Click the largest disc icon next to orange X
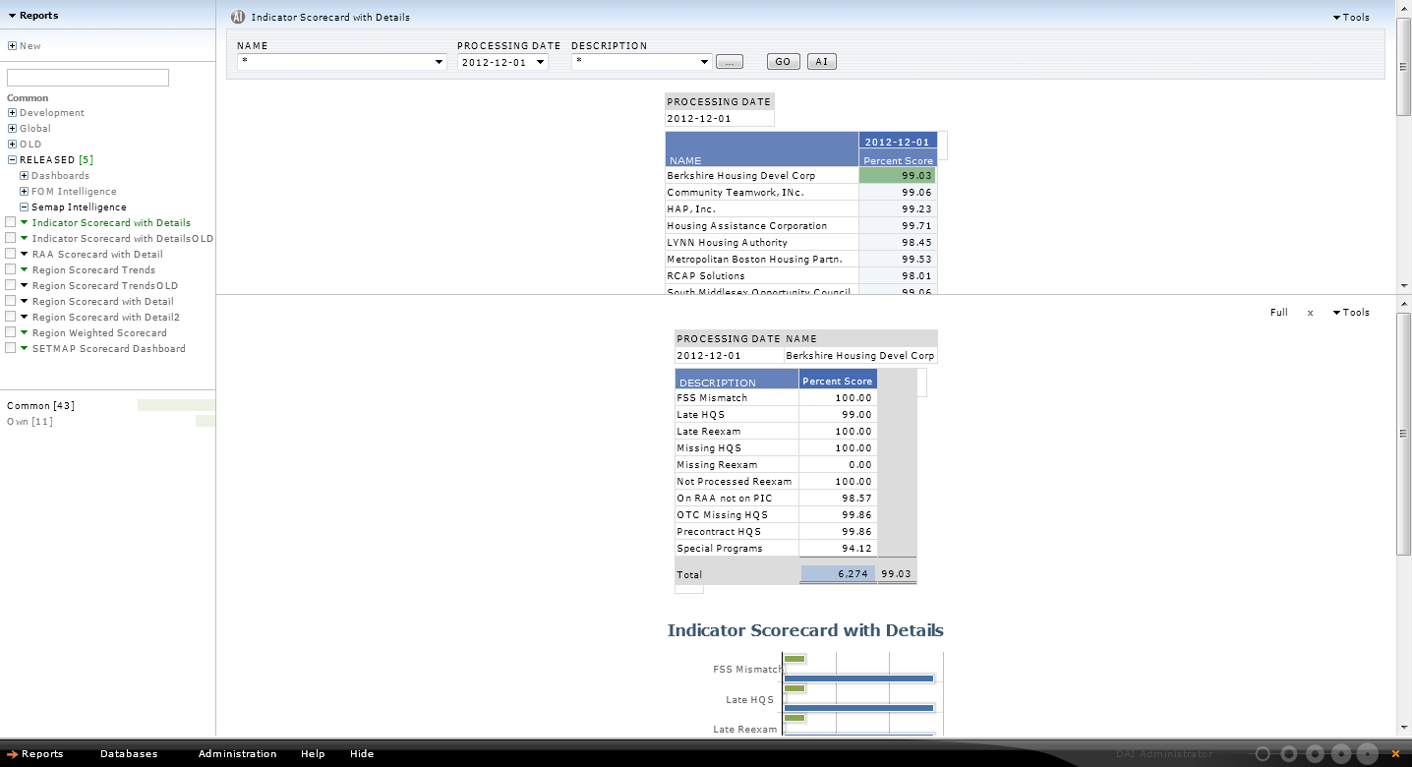The width and height of the screenshot is (1412, 767). (x=1368, y=754)
